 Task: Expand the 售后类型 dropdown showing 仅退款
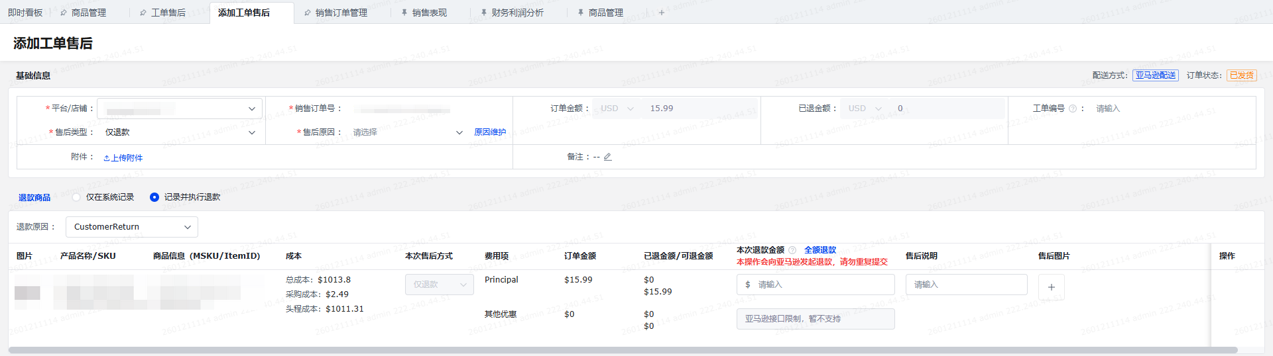click(x=180, y=132)
